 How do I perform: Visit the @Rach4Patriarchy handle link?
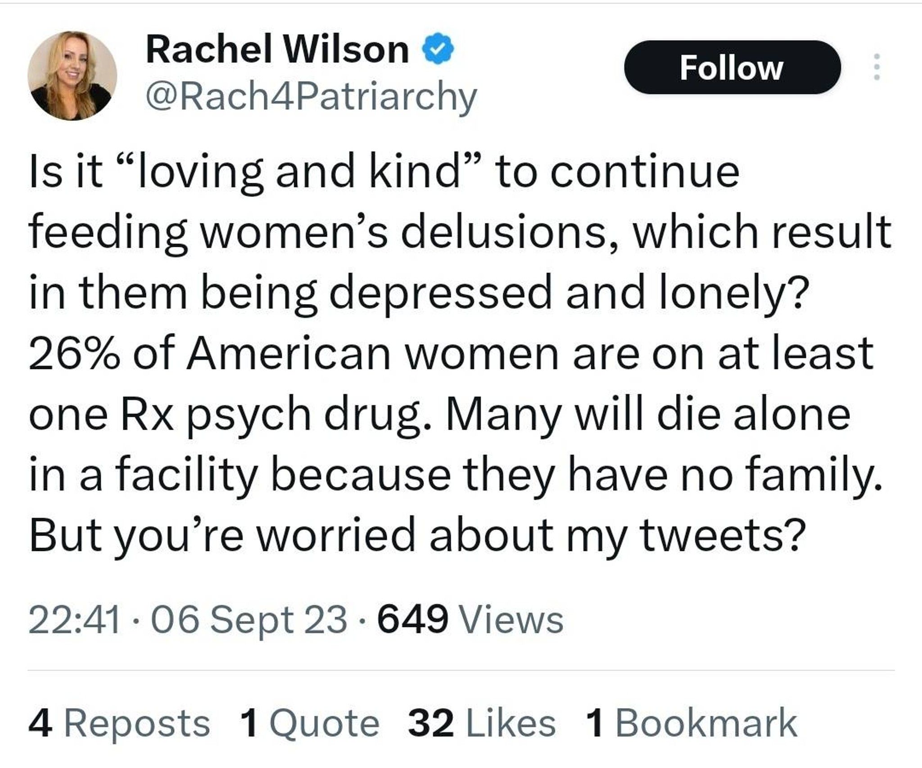311,96
